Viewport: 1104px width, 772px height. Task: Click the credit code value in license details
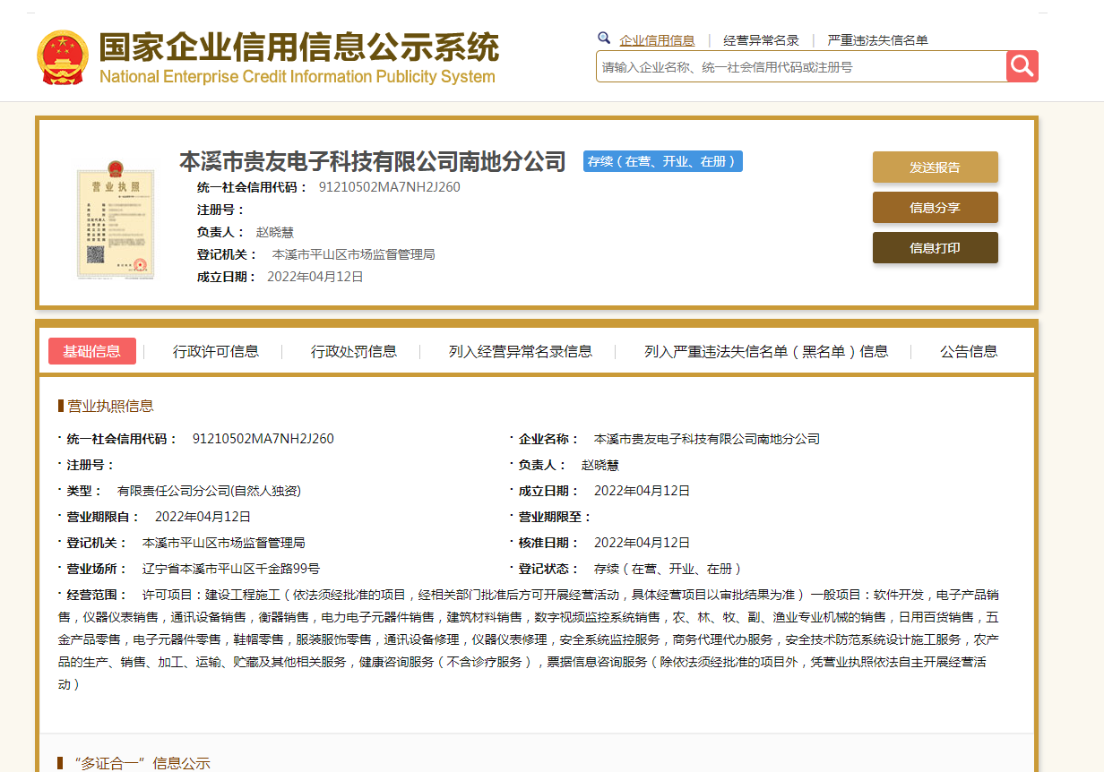coord(263,439)
